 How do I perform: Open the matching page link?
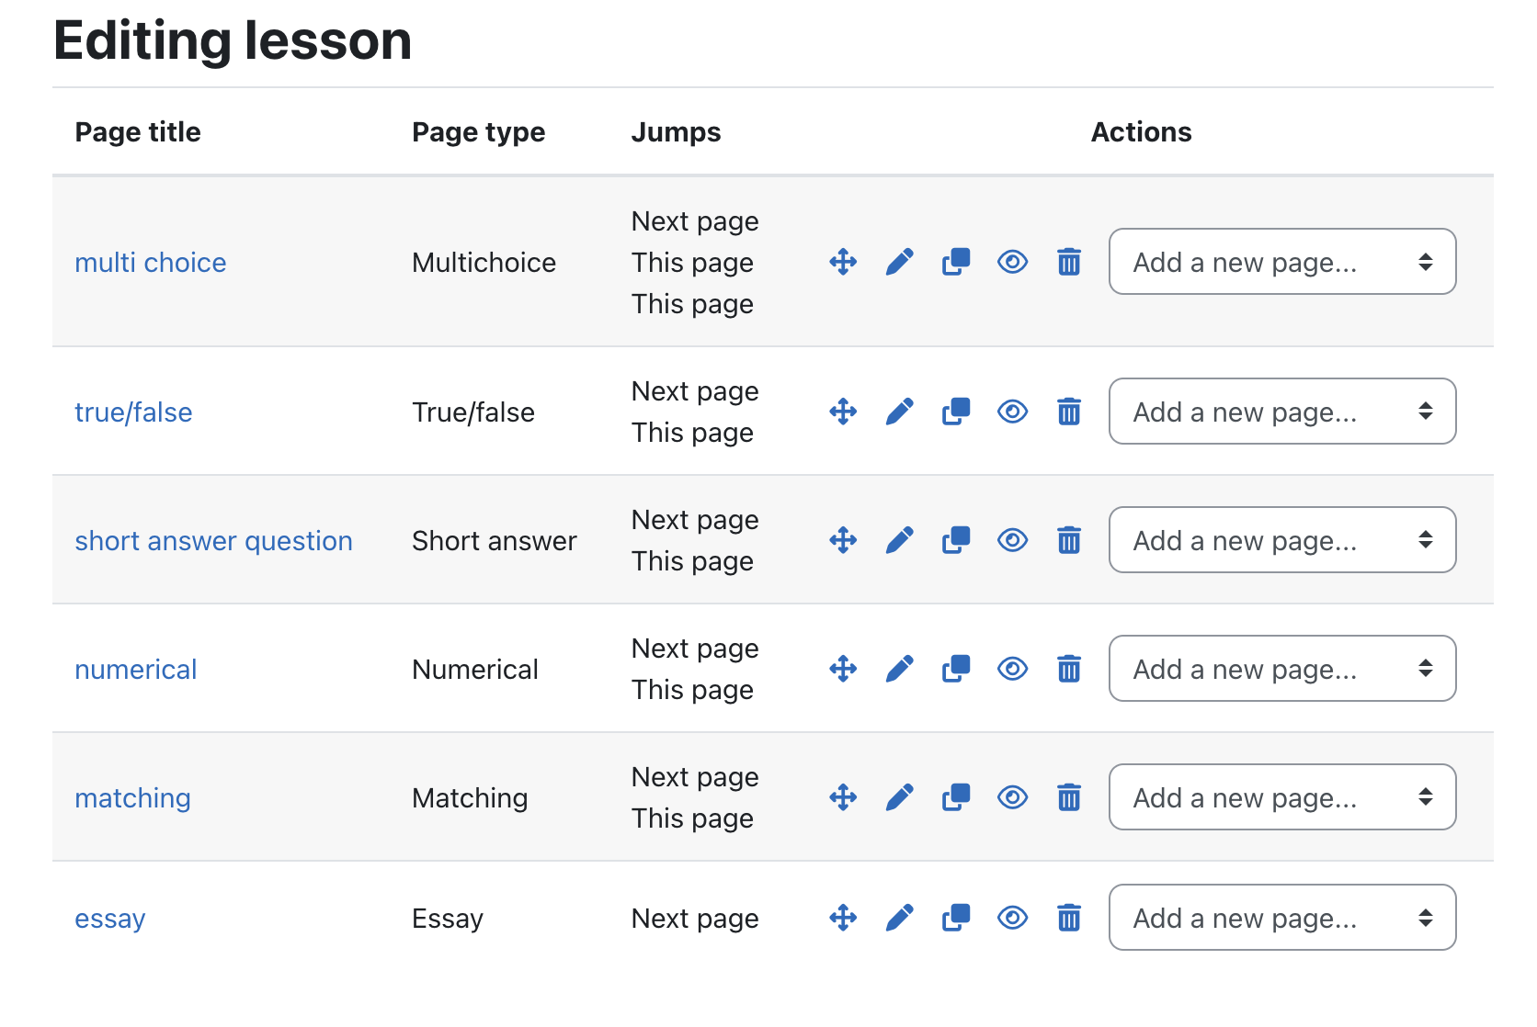pos(132,798)
